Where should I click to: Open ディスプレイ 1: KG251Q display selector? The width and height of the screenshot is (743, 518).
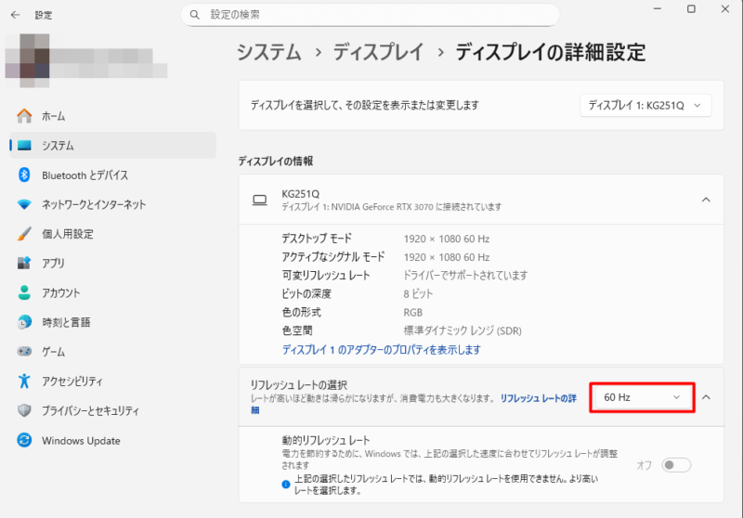pyautogui.click(x=645, y=105)
